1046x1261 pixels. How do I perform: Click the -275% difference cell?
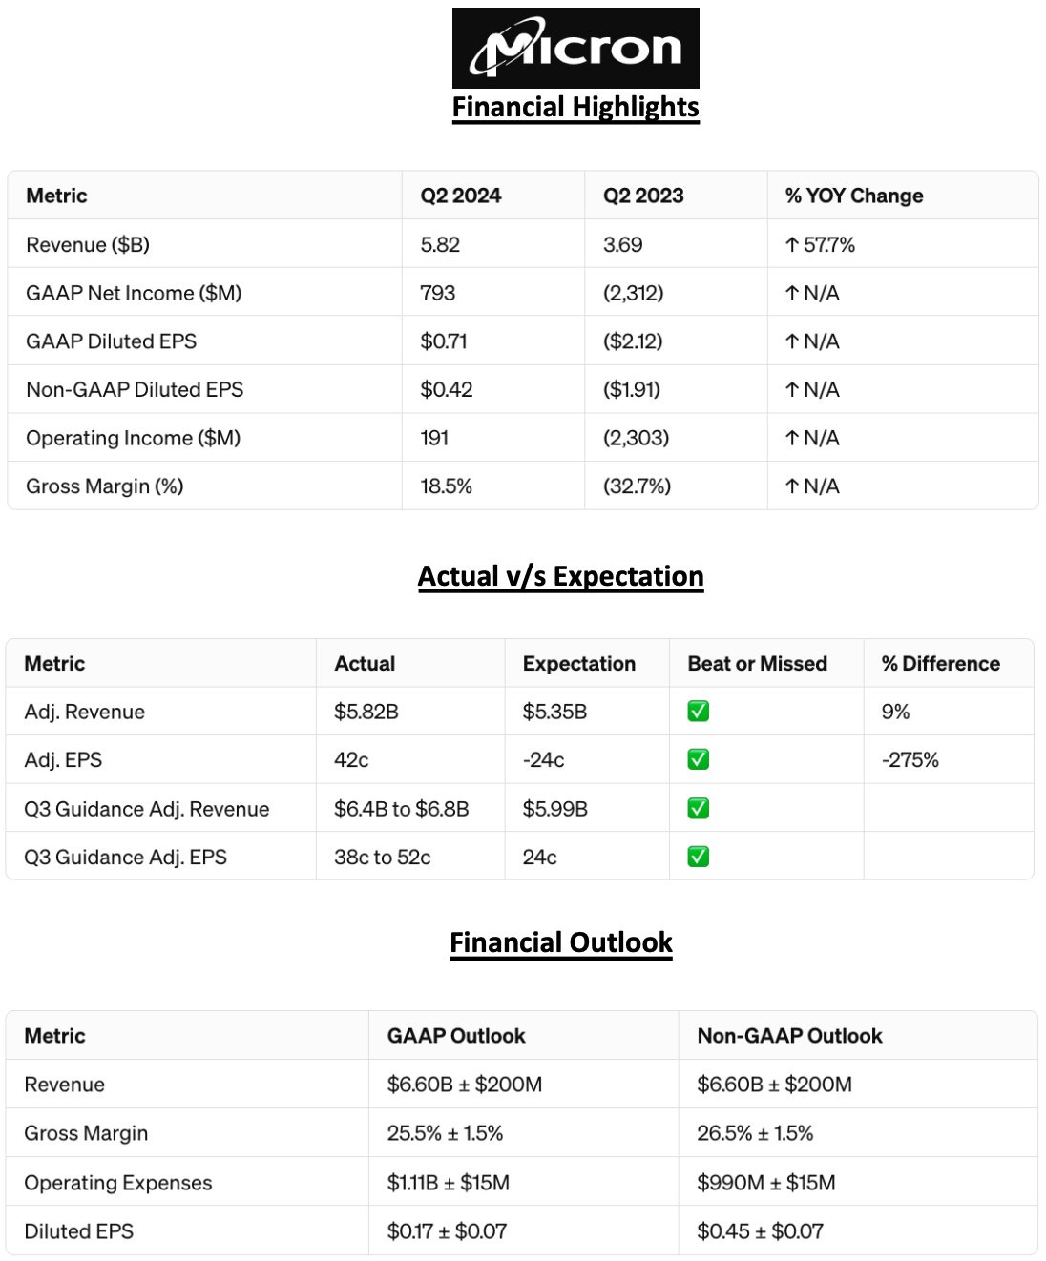click(x=910, y=760)
